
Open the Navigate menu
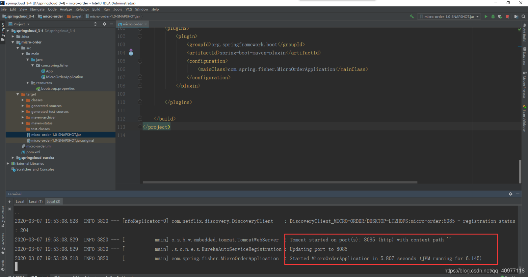[x=37, y=9]
